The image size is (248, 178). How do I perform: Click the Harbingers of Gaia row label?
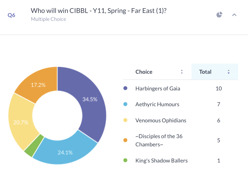click(x=158, y=89)
